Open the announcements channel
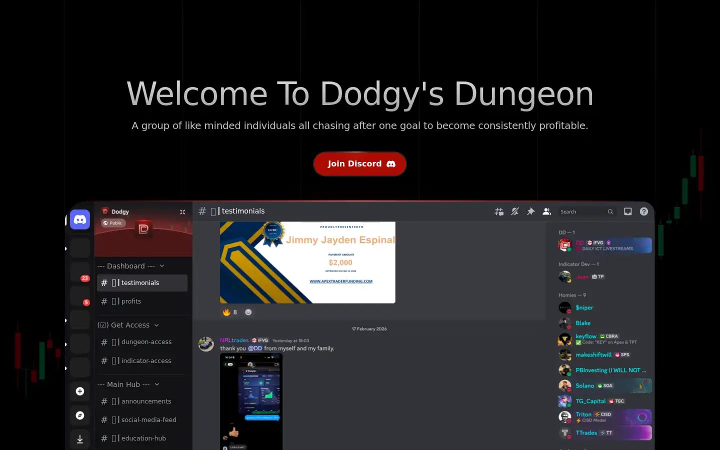The image size is (720, 450). [142, 401]
